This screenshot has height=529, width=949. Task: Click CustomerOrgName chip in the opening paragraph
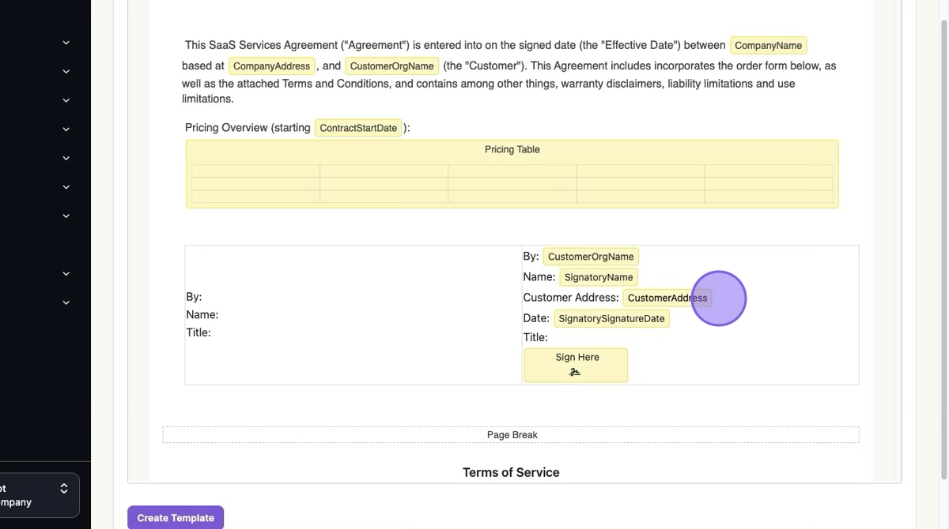391,66
